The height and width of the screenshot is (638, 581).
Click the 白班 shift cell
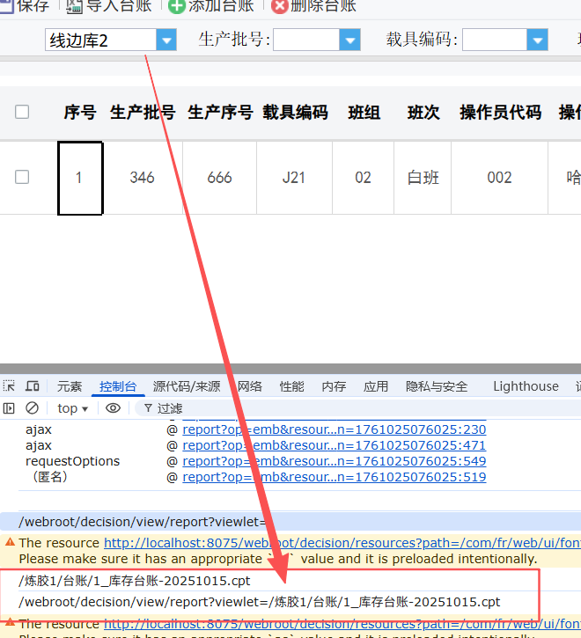(423, 178)
